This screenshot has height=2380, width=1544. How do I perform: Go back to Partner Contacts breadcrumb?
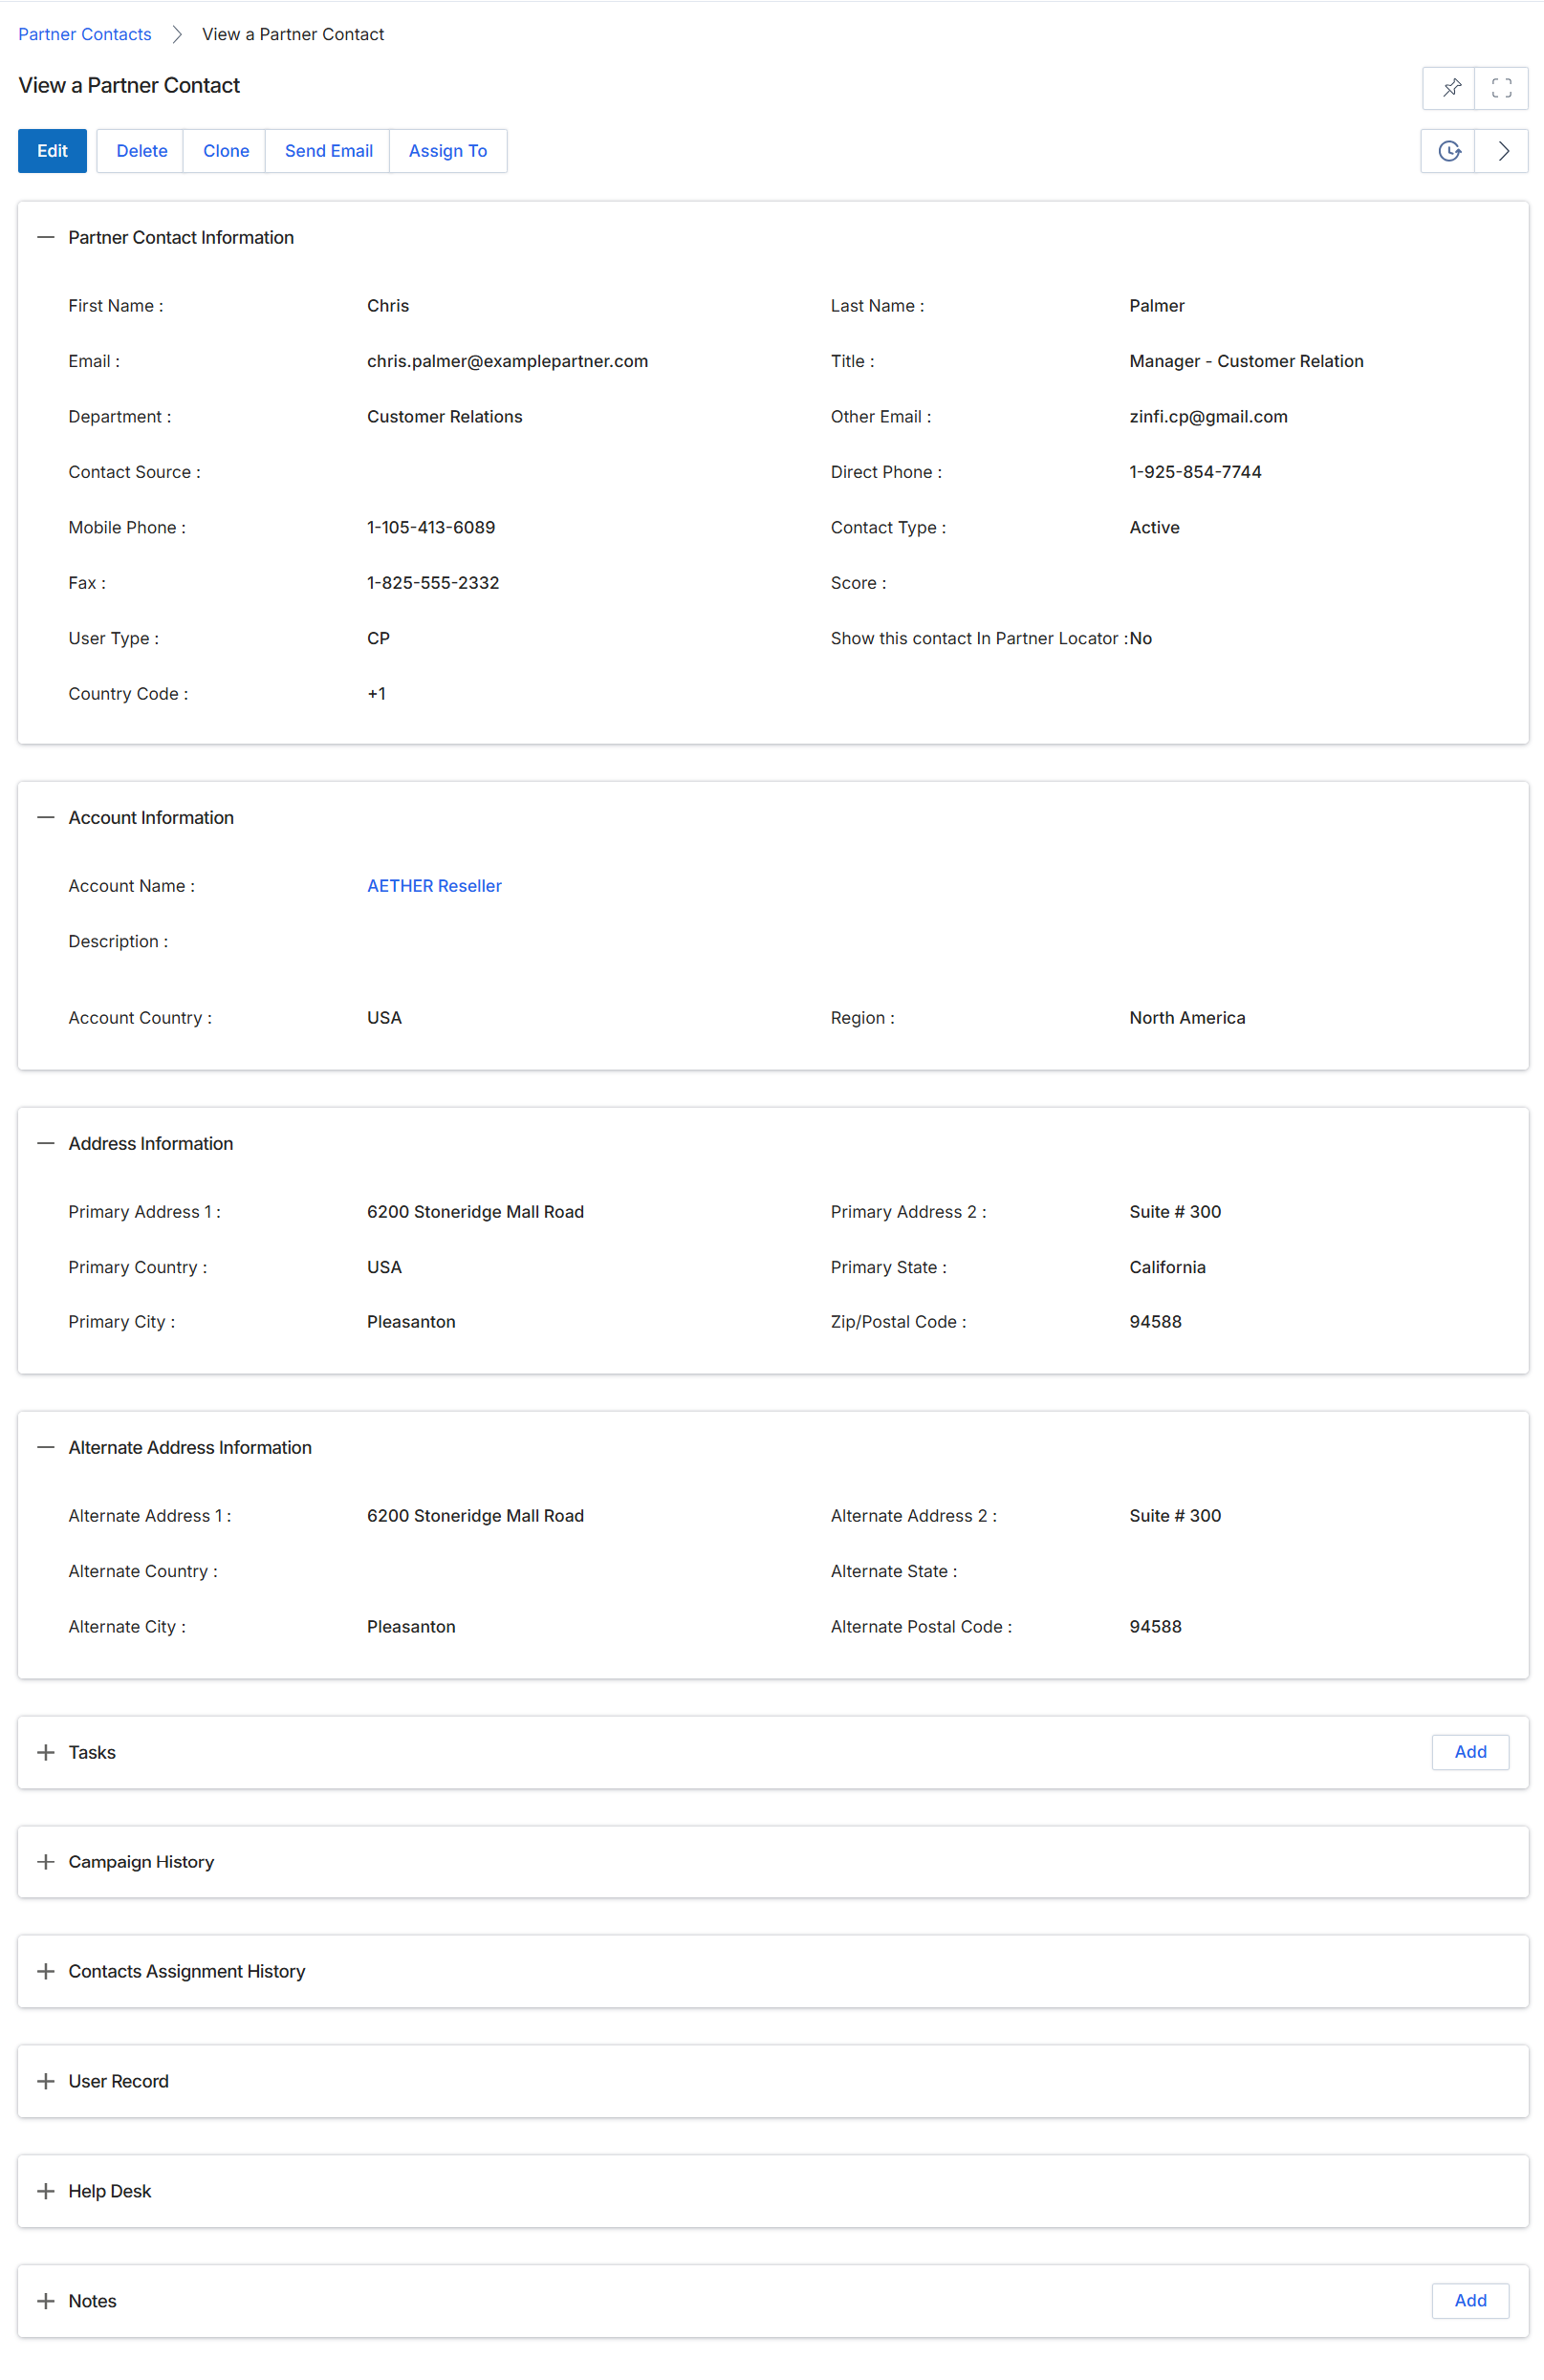85,34
